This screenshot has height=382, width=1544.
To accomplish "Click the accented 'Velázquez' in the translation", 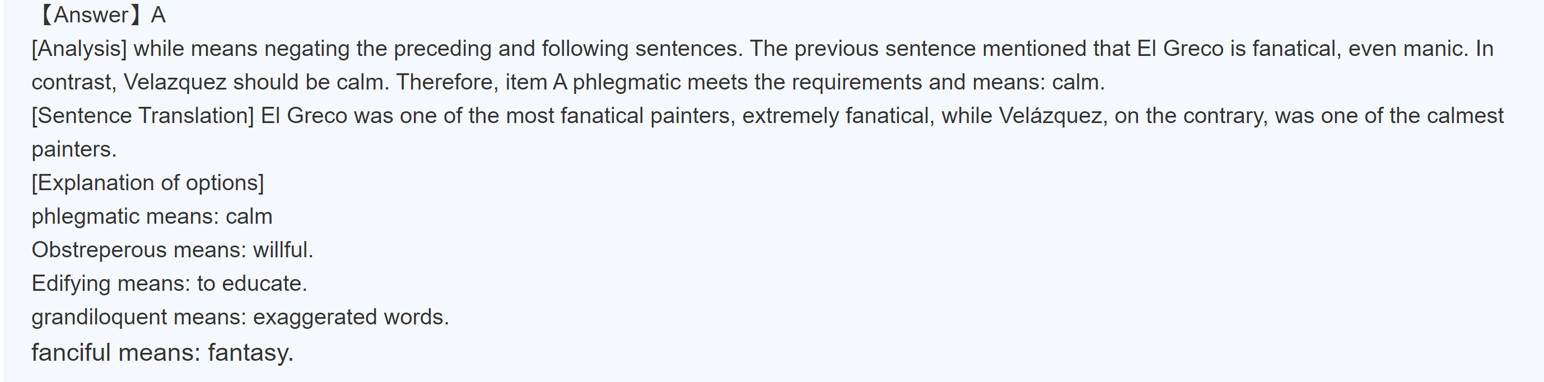I will click(1052, 116).
